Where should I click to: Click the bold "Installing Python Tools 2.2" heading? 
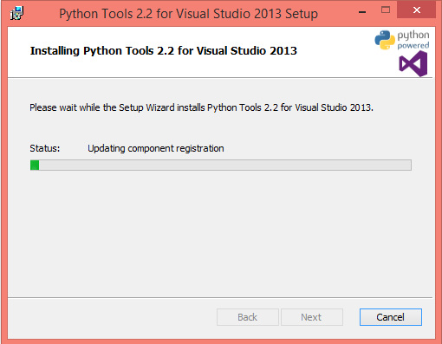tap(164, 50)
